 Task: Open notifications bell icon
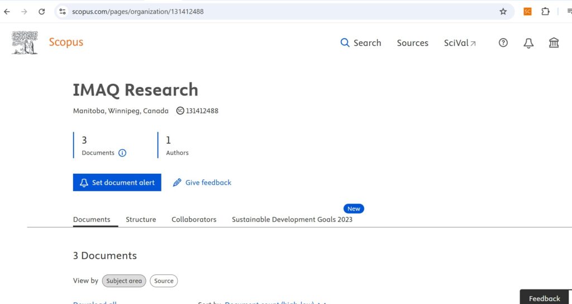tap(528, 43)
